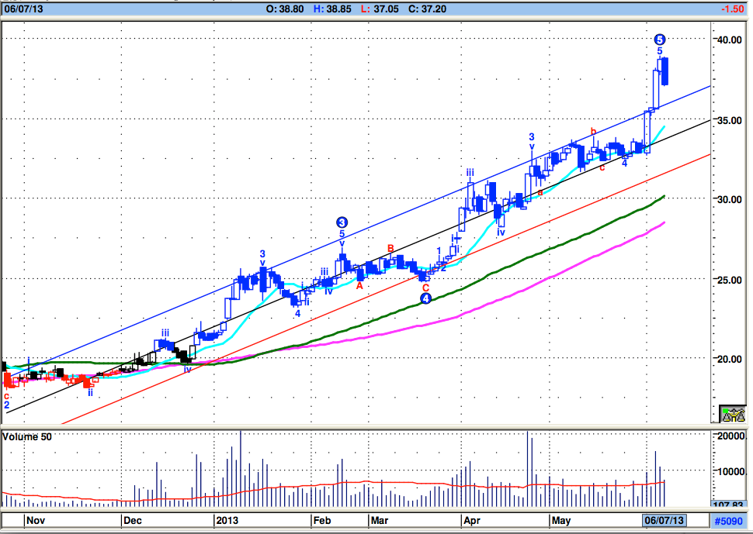The image size is (753, 534).
Task: Click the balance scale icon on chart
Action: [x=733, y=414]
